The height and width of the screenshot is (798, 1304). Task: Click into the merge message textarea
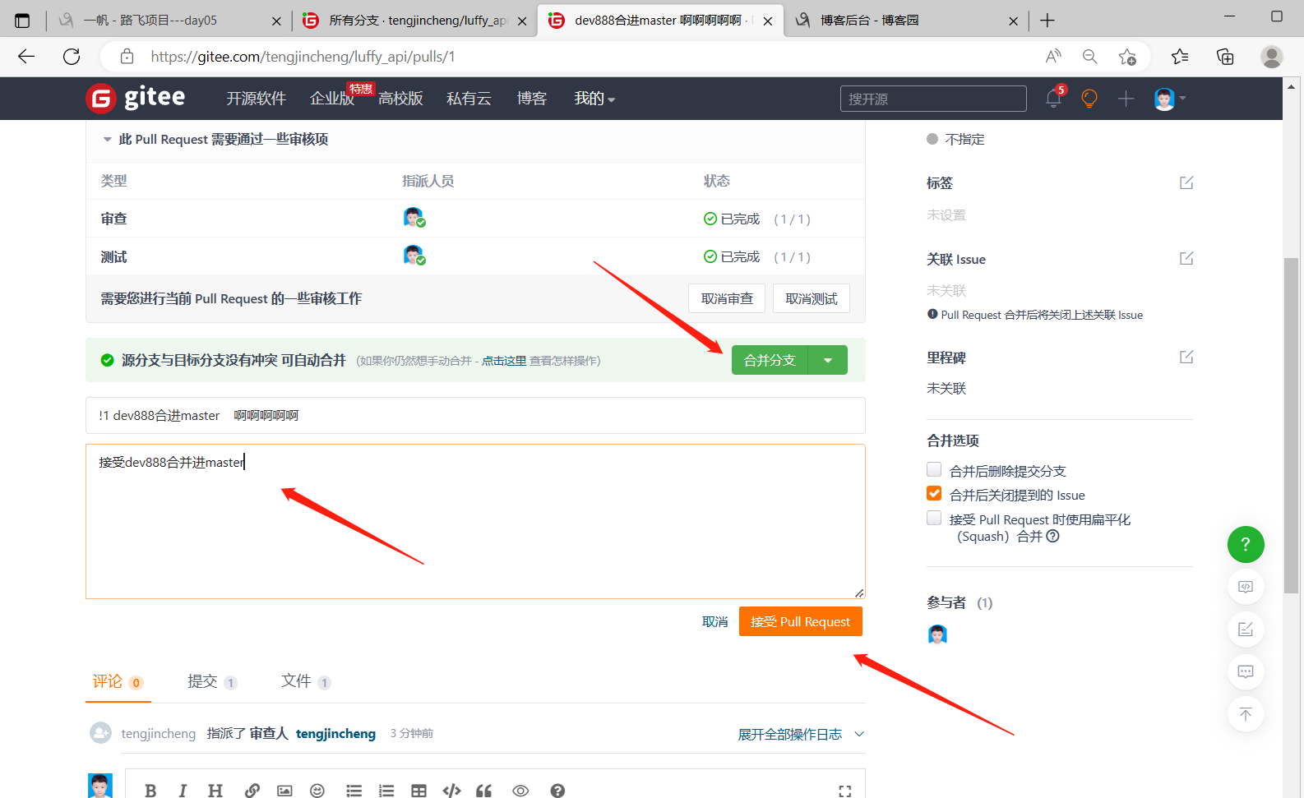coord(475,521)
